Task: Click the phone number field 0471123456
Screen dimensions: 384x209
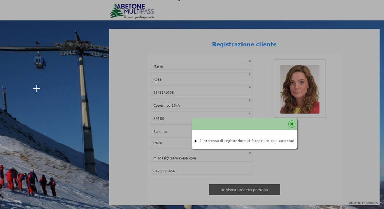Action: (x=201, y=171)
